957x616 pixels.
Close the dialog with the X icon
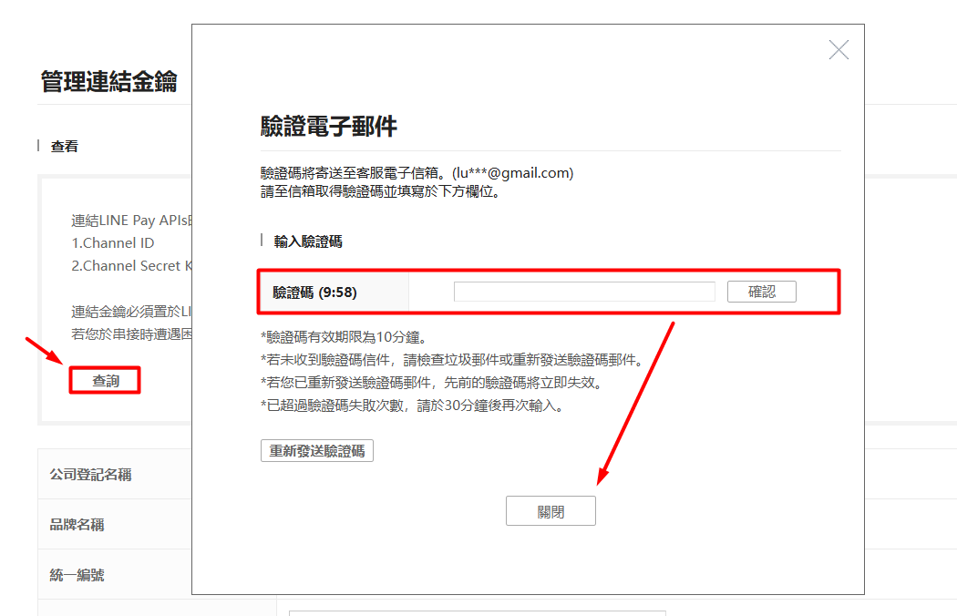pyautogui.click(x=839, y=50)
